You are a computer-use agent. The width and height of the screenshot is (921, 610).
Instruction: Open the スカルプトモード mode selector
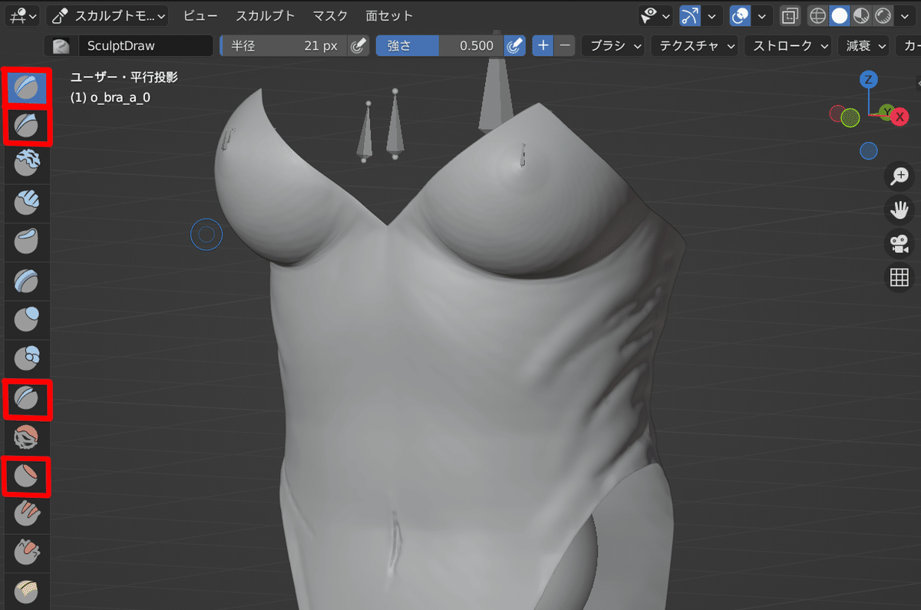click(x=107, y=15)
